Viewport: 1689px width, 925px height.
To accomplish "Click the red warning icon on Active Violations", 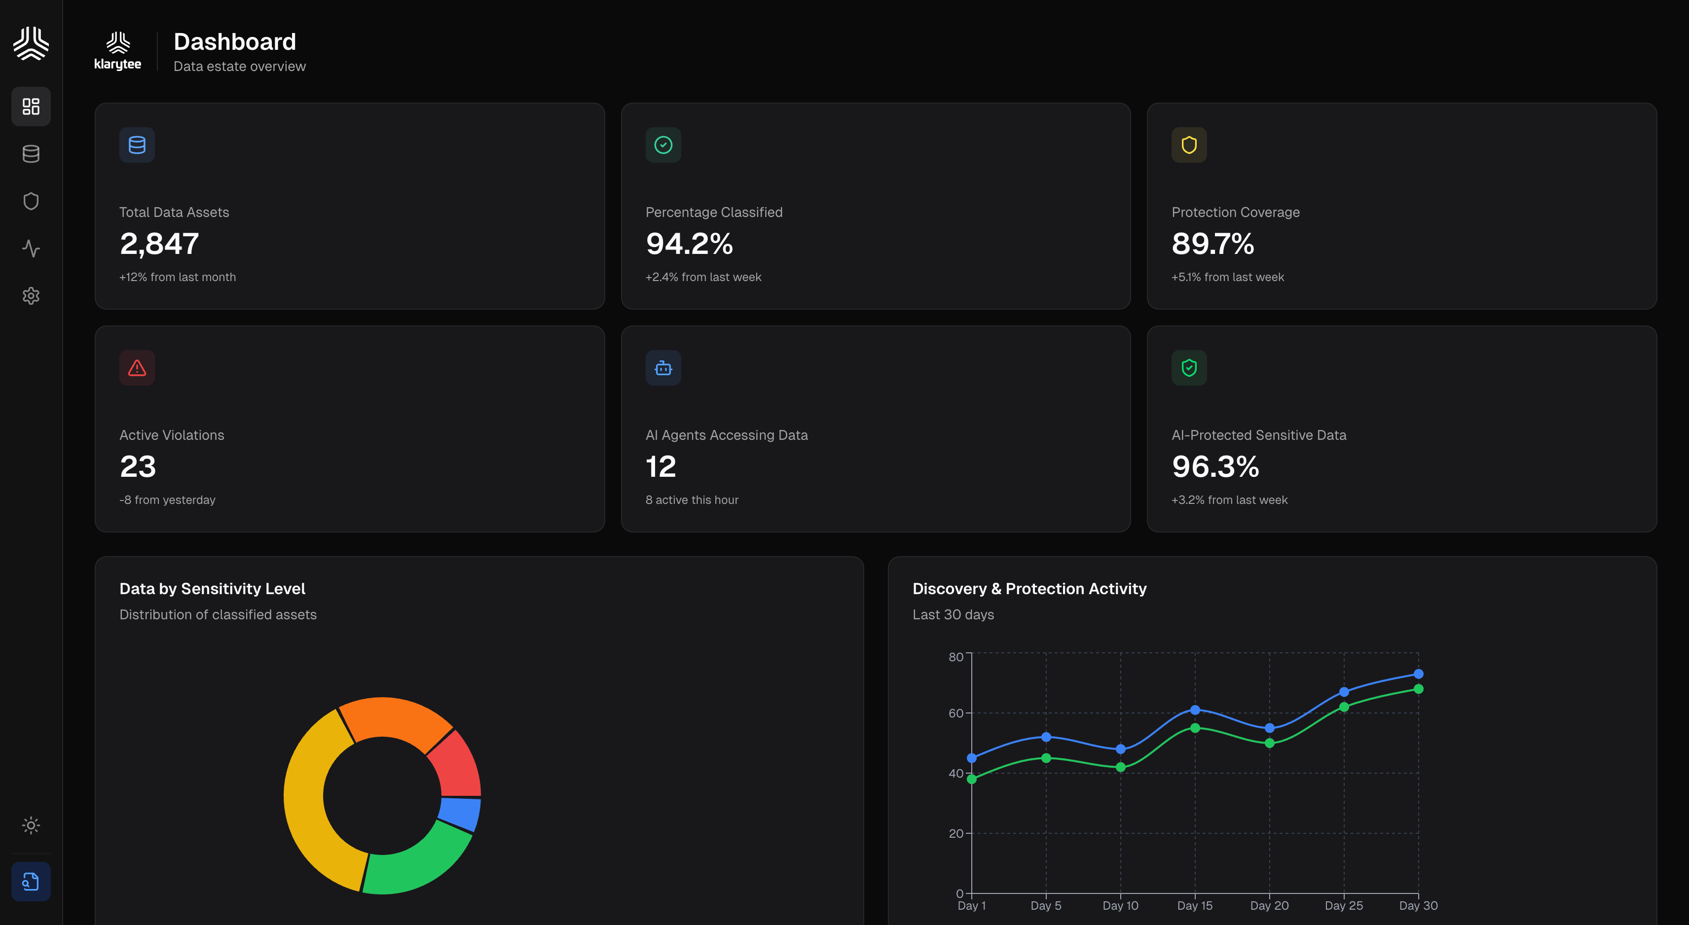I will (137, 368).
